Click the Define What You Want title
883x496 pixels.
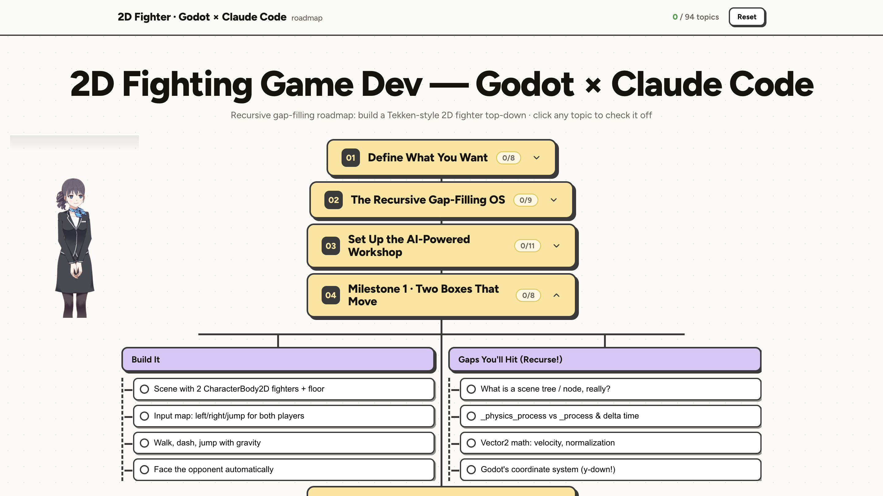427,157
